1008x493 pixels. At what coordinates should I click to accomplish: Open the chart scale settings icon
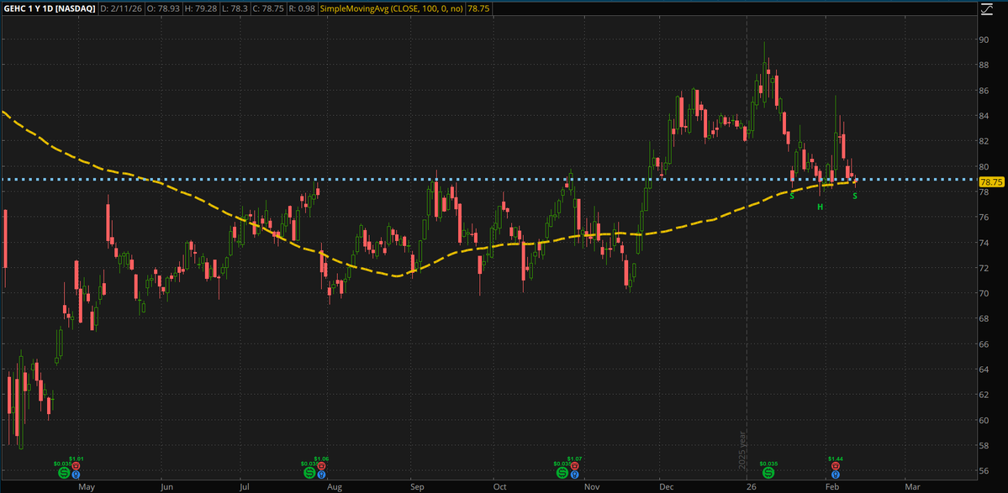(x=986, y=8)
